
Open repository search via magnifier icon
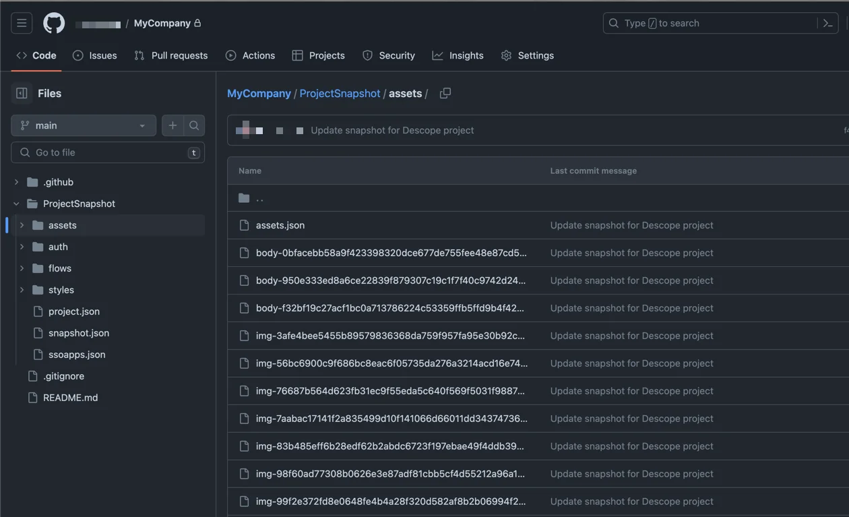point(194,125)
